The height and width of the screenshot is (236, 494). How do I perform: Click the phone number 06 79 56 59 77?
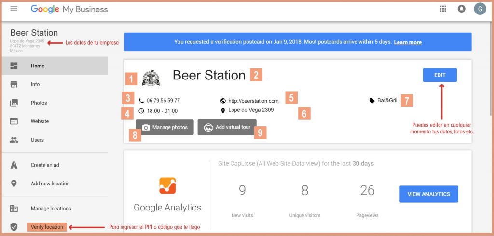[163, 101]
